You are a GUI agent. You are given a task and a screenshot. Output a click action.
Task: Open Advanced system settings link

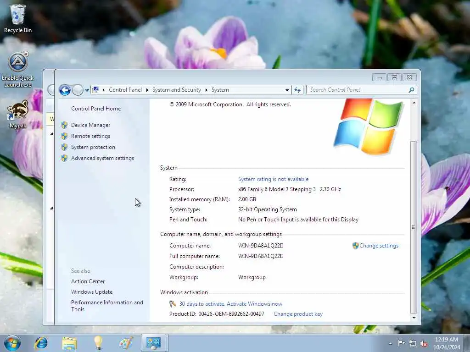point(102,158)
